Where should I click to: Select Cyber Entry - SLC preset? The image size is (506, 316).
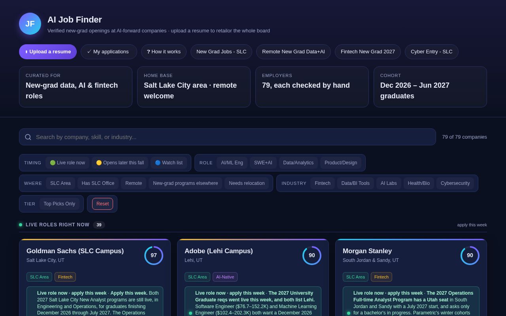tap(432, 52)
